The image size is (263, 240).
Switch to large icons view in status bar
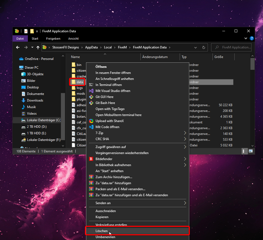click(250, 151)
